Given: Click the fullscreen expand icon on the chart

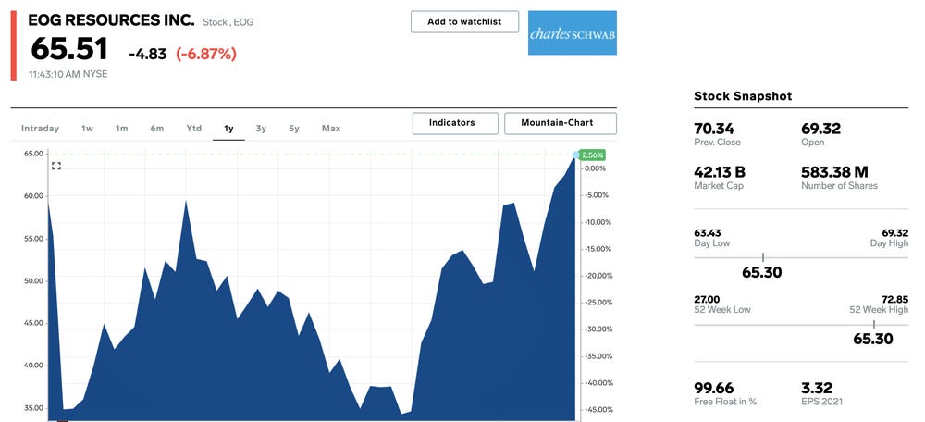Looking at the screenshot, I should click(56, 166).
